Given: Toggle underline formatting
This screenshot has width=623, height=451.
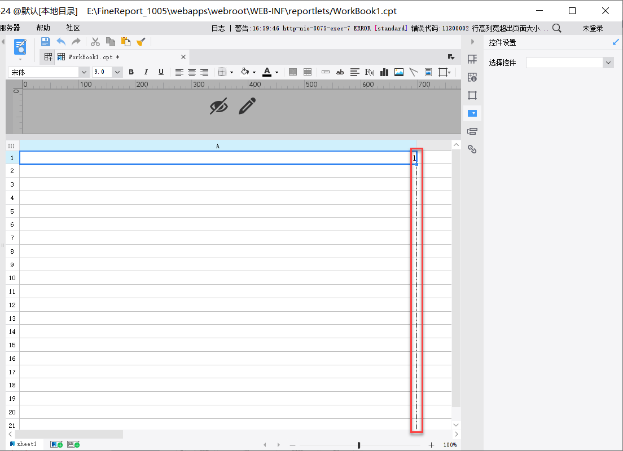Looking at the screenshot, I should pos(161,72).
